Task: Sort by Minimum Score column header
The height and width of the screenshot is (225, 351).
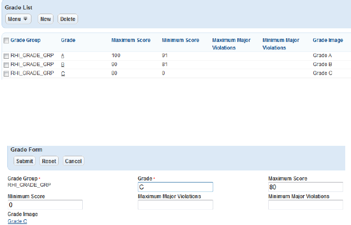Action: 180,40
